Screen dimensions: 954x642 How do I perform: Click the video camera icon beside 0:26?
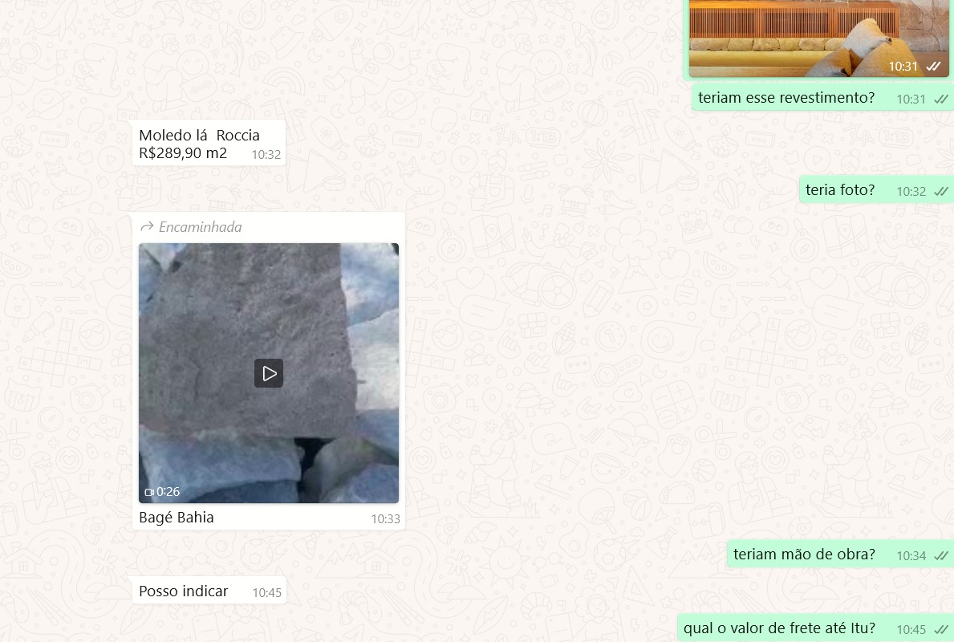point(148,492)
